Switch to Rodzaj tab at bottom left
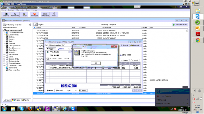The width and height of the screenshot is (204, 114). click(x=16, y=100)
